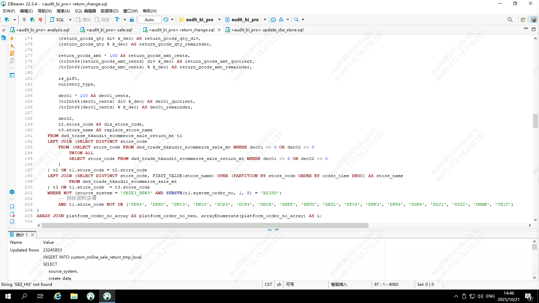The image size is (539, 303).
Task: Toggle the transaction lock icon
Action: coord(132,20)
